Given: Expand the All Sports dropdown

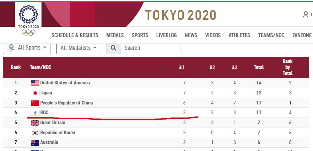Looking at the screenshot, I should [x=27, y=48].
